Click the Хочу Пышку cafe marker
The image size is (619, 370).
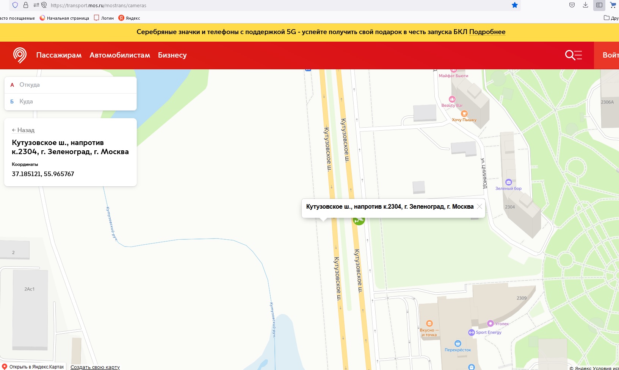point(464,114)
